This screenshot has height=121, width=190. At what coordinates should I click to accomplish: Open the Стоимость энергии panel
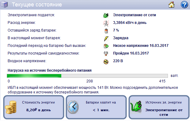coord(34,107)
